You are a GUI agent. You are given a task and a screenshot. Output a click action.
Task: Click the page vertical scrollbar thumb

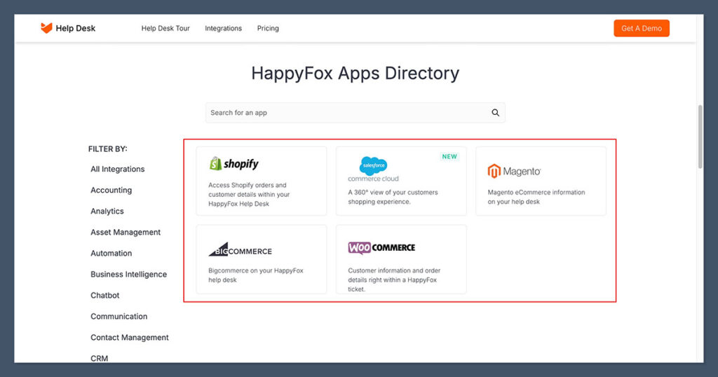click(x=700, y=137)
